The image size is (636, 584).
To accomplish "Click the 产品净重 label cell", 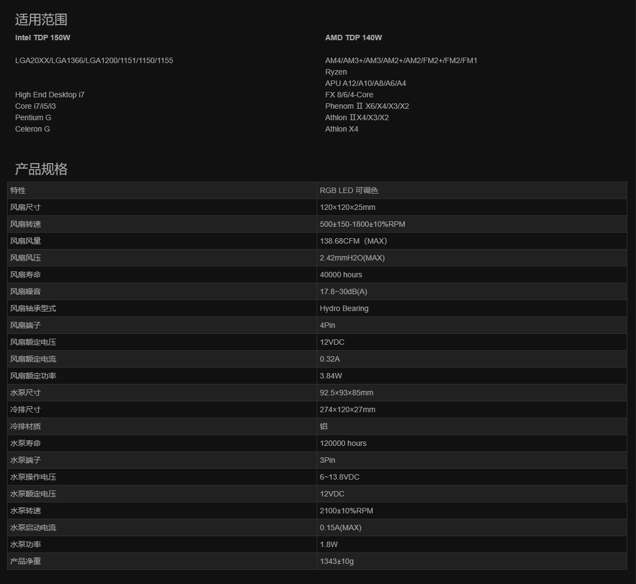I will [x=162, y=561].
